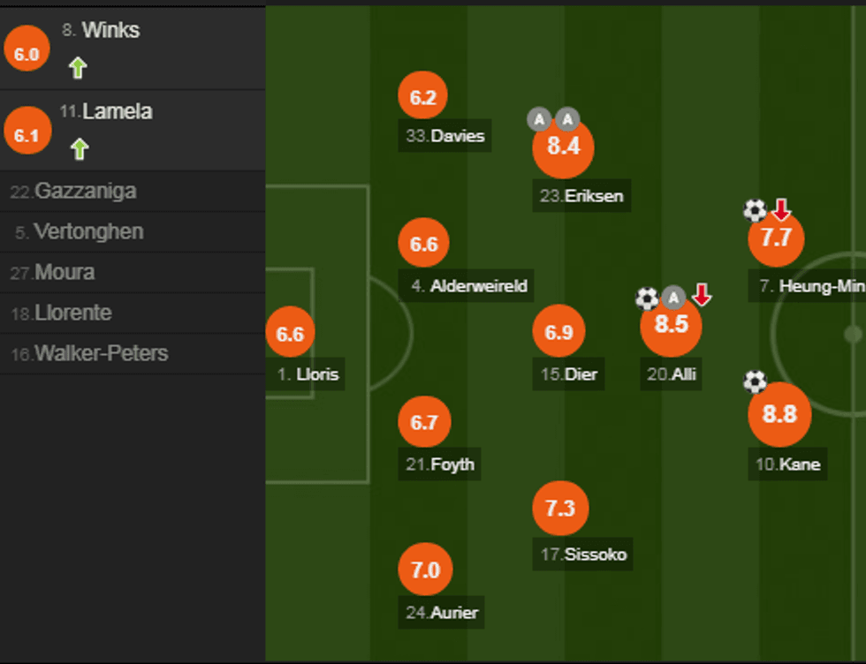Click Sissoko's 7.3 rating circle
Screen dimensions: 866x664
[560, 509]
